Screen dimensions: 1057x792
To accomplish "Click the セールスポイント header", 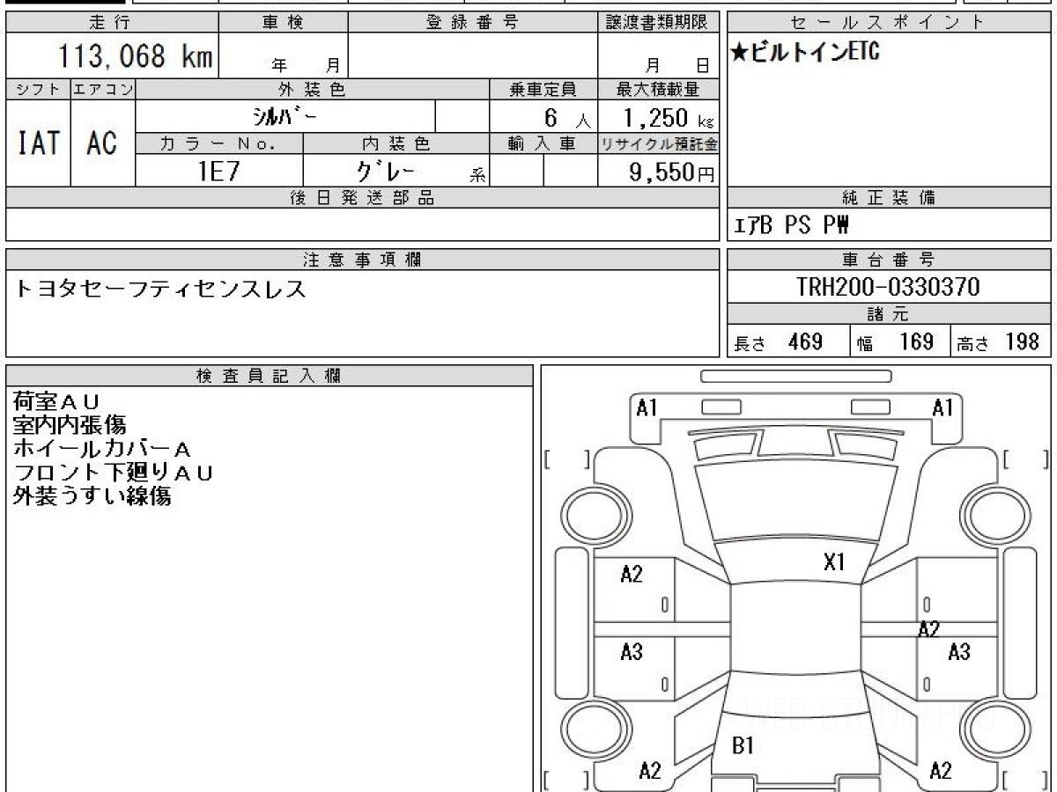I will [889, 23].
